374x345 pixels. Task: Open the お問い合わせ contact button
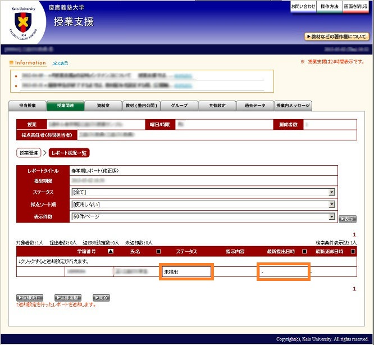[303, 6]
